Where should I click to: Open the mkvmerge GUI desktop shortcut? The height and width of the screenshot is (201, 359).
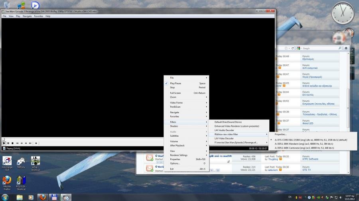pos(7,163)
